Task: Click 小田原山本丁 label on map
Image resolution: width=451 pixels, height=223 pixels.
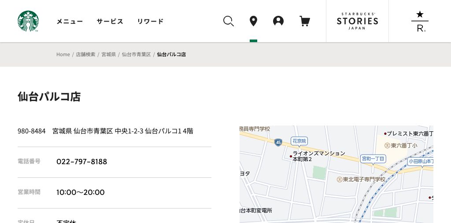Action: point(421,162)
